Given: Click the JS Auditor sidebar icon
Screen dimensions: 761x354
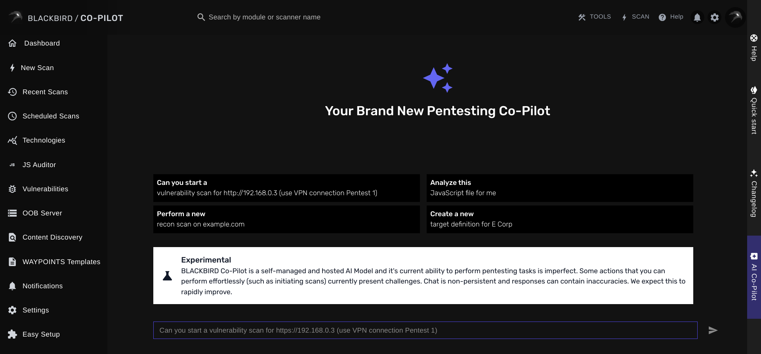Looking at the screenshot, I should (12, 165).
